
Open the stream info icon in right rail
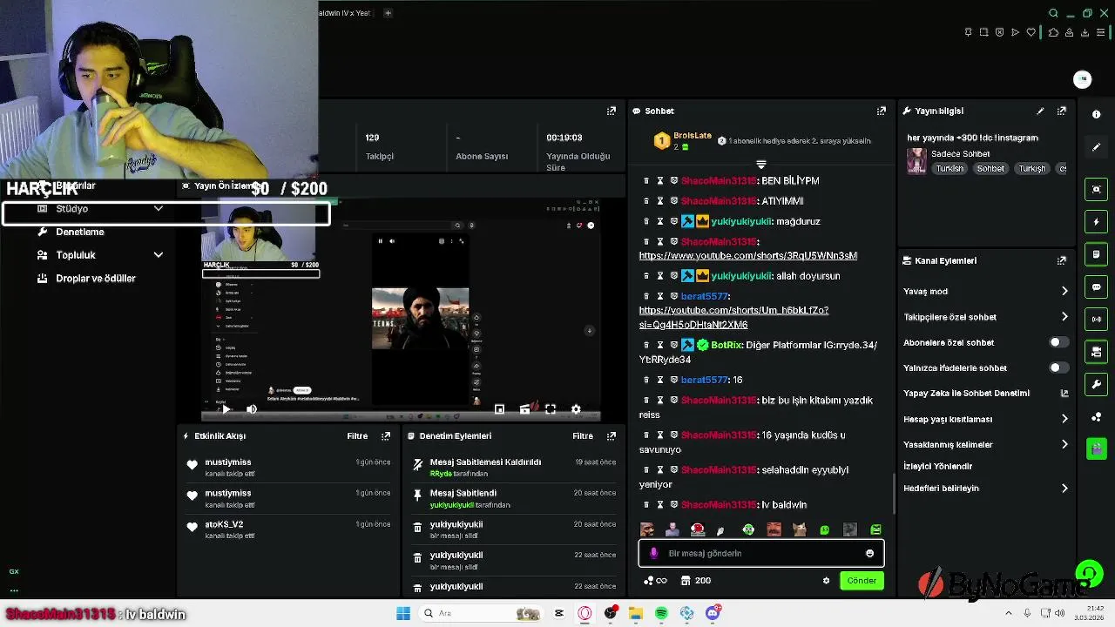click(1096, 114)
